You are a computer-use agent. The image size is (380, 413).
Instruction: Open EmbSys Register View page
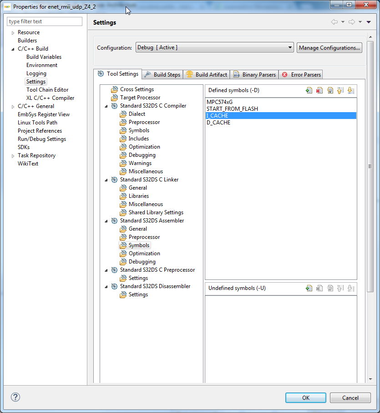pos(44,114)
